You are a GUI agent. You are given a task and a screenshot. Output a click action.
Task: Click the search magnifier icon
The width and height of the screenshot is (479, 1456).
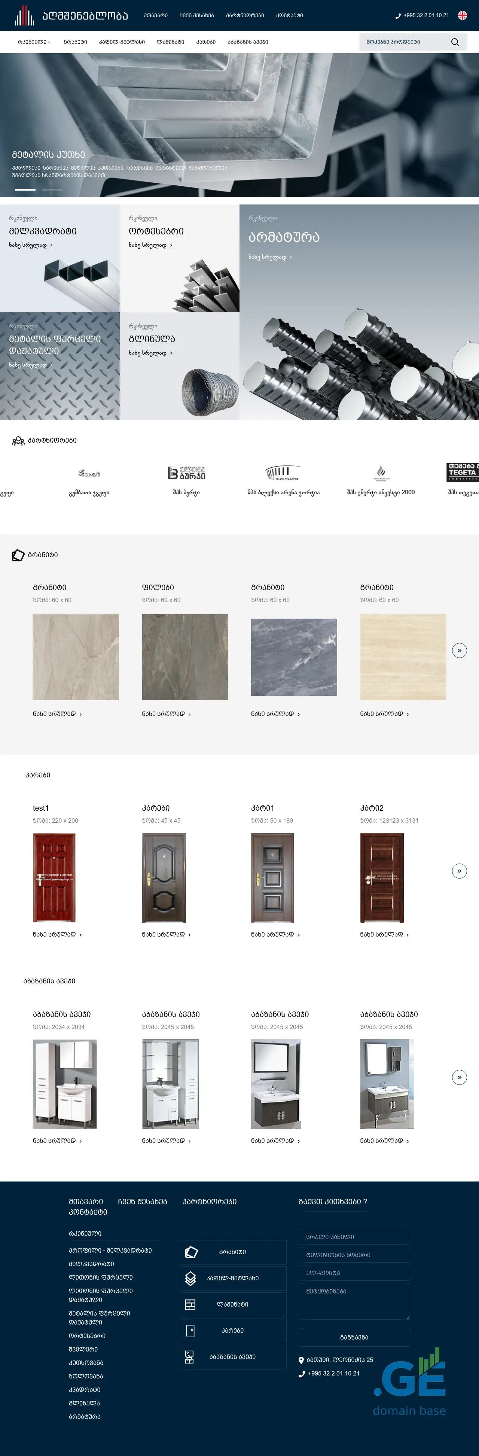[x=455, y=42]
